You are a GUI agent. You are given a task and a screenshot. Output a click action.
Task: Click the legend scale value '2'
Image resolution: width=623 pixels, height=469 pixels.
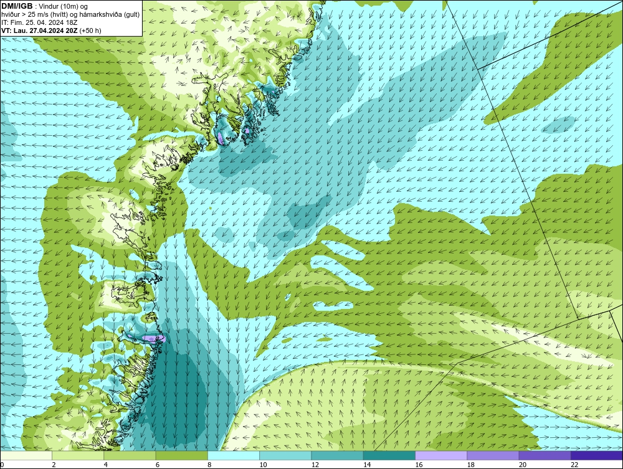[54, 465]
